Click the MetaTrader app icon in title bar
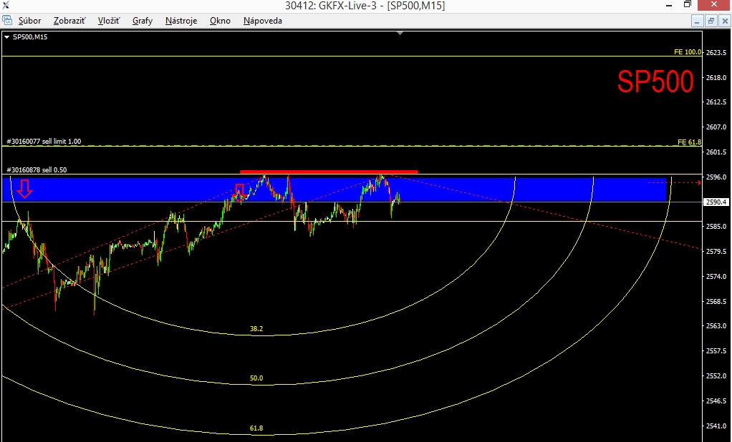 pyautogui.click(x=5, y=5)
